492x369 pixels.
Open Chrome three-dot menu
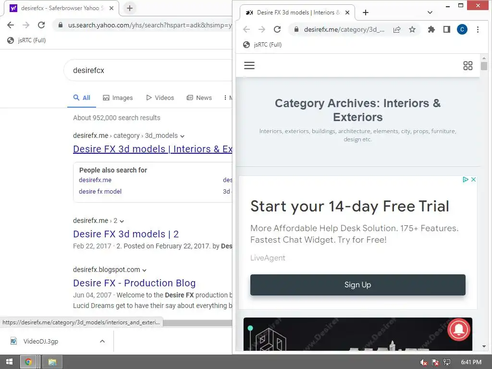(478, 29)
